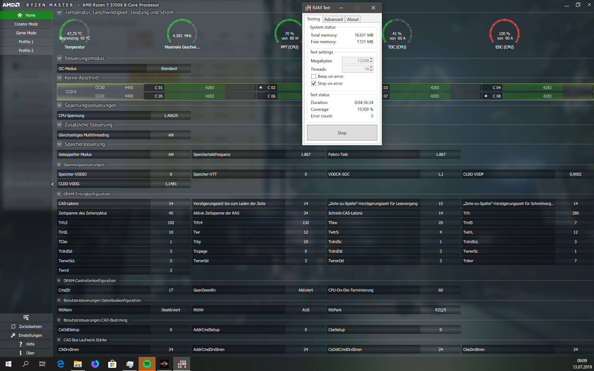Collapse the top-level Spannungssteuerungen section

point(59,105)
